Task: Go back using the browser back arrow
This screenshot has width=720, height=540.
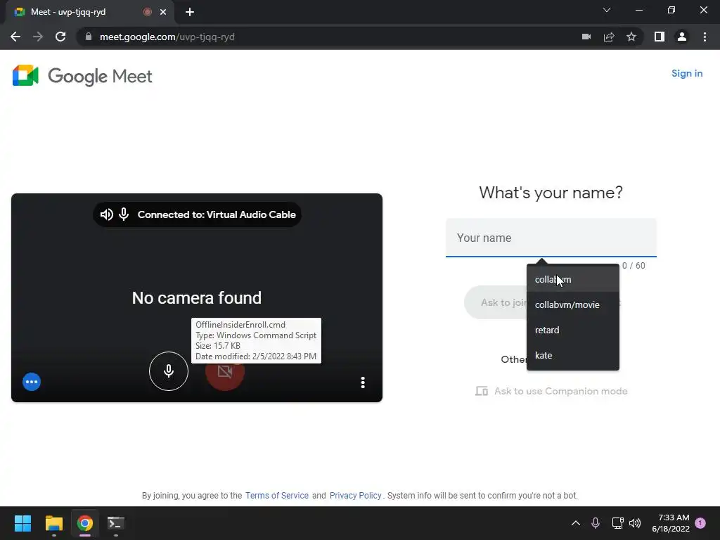Action: 15,37
